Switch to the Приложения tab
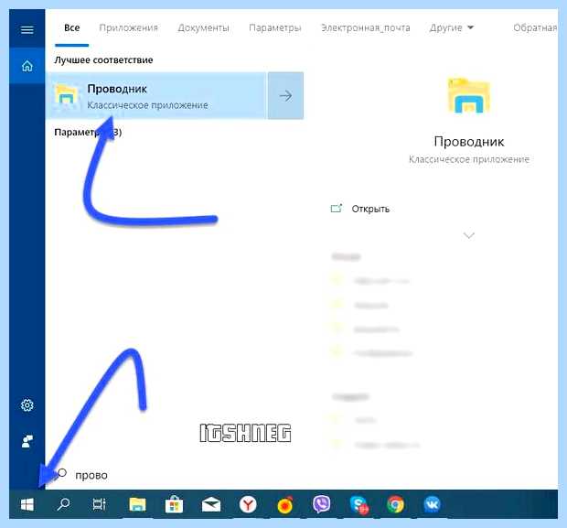Viewport: 567px width, 528px height. click(x=128, y=27)
